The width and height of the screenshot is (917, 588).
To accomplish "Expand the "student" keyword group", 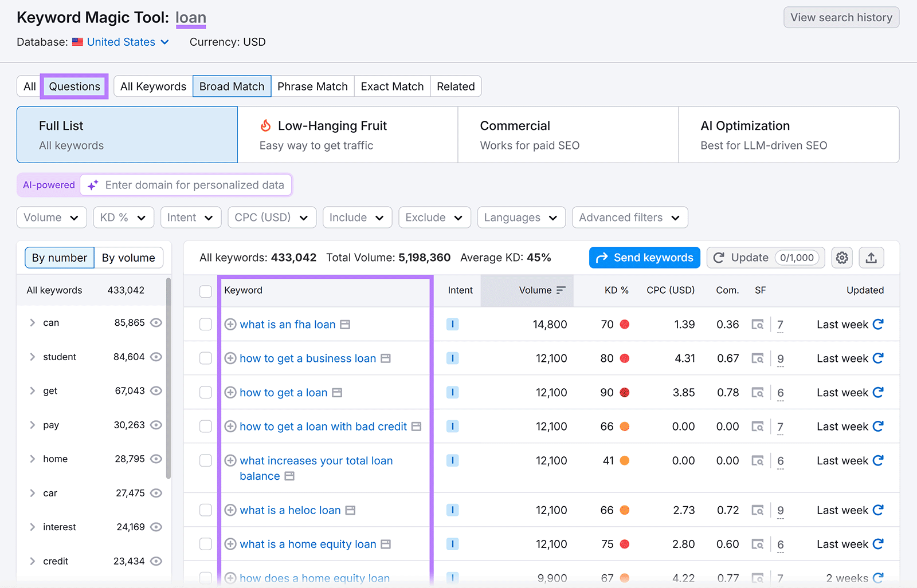I will [33, 357].
